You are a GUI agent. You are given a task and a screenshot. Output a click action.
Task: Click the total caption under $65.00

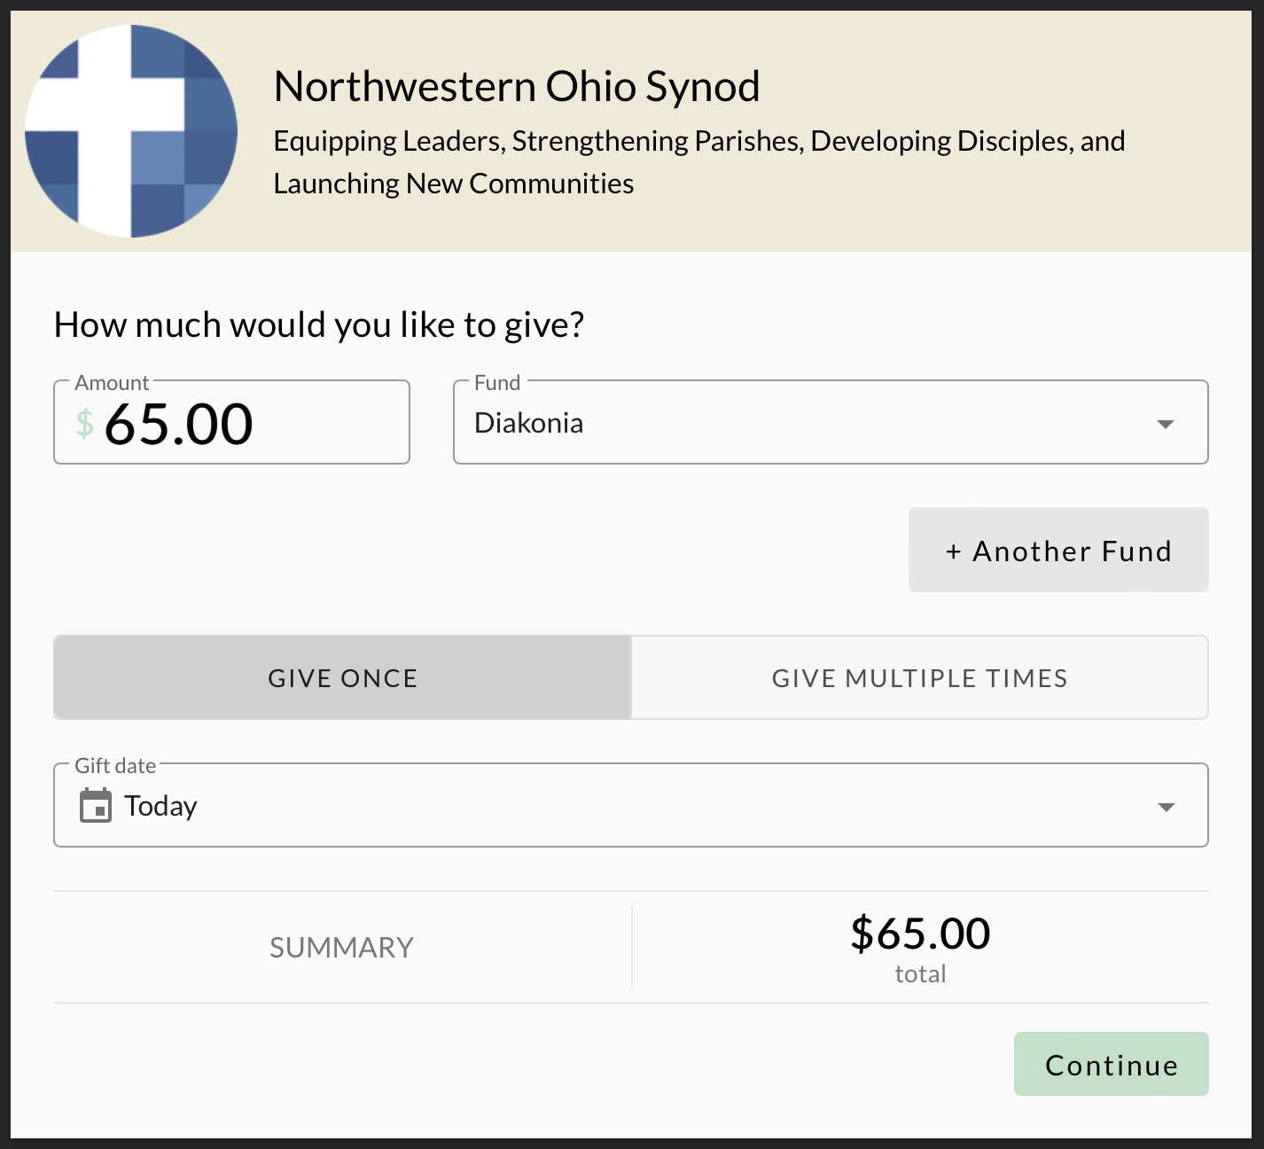(920, 973)
